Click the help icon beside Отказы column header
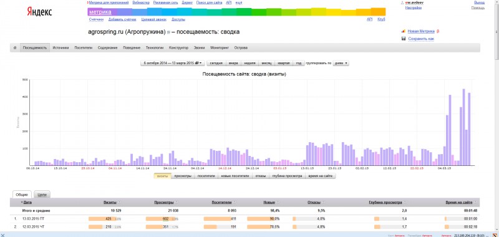 click(x=322, y=202)
